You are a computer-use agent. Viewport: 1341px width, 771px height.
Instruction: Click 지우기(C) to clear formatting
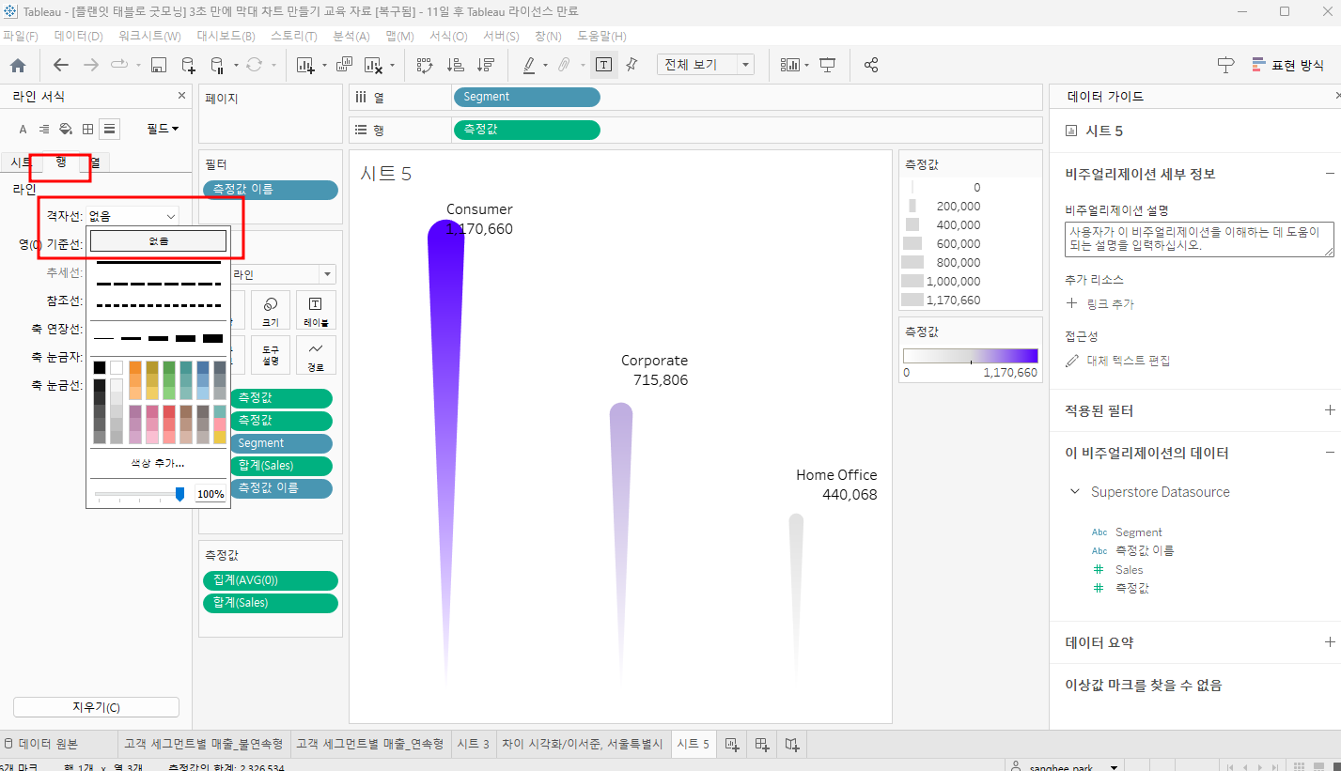coord(96,707)
